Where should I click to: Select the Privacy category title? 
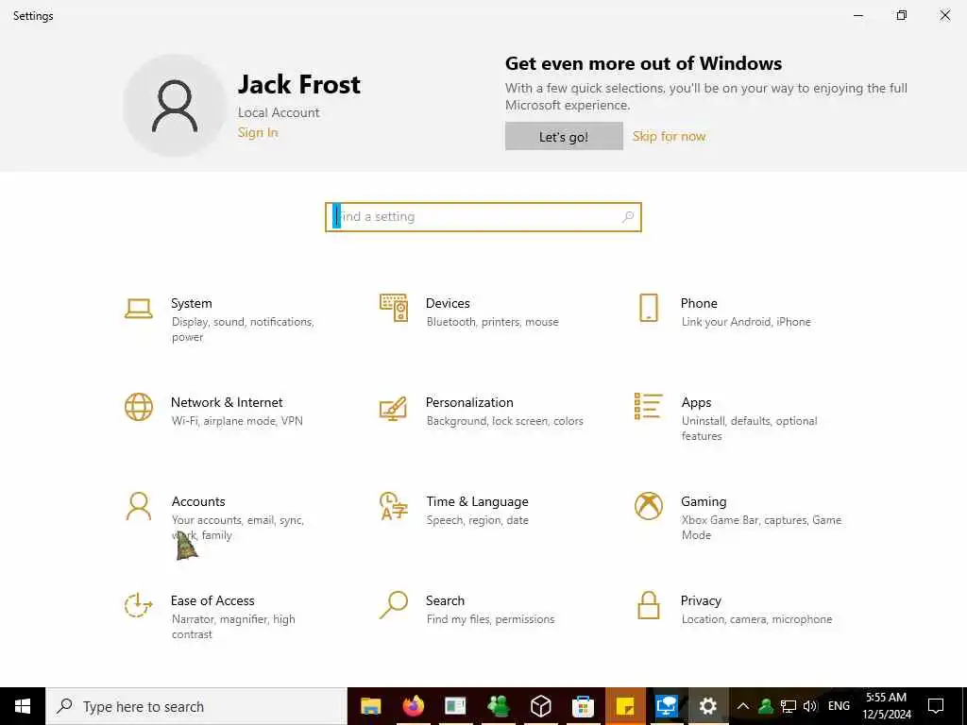click(x=701, y=601)
